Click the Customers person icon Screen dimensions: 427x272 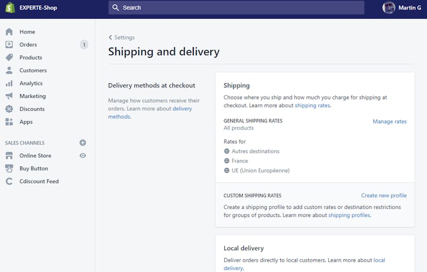click(x=9, y=70)
